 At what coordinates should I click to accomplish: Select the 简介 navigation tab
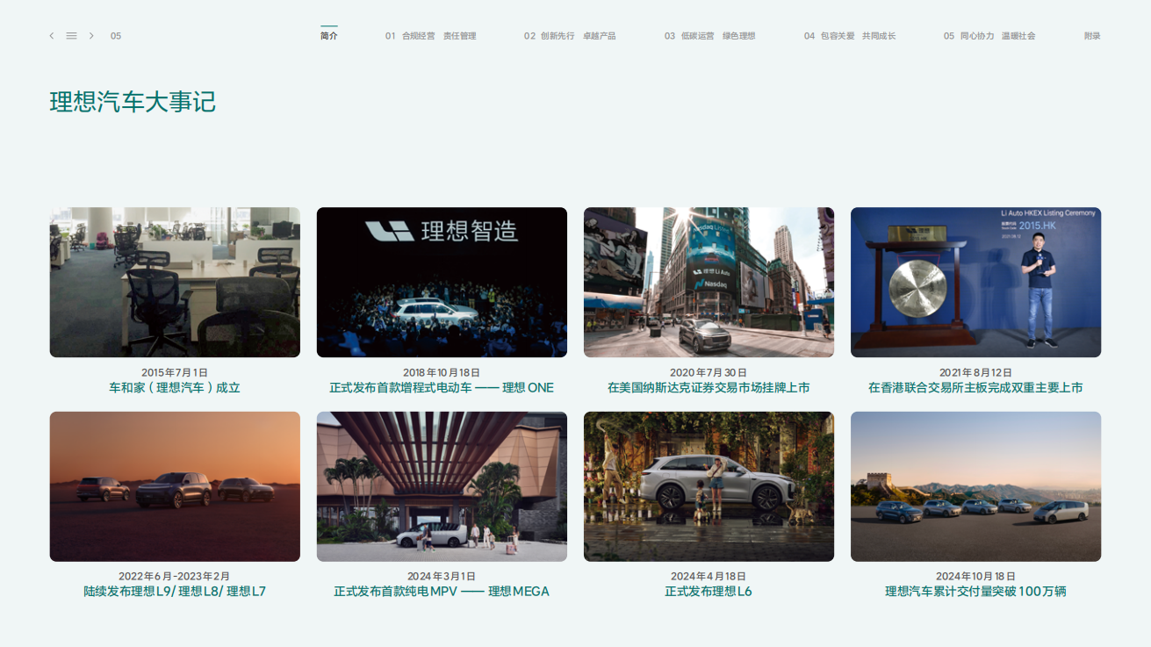329,36
